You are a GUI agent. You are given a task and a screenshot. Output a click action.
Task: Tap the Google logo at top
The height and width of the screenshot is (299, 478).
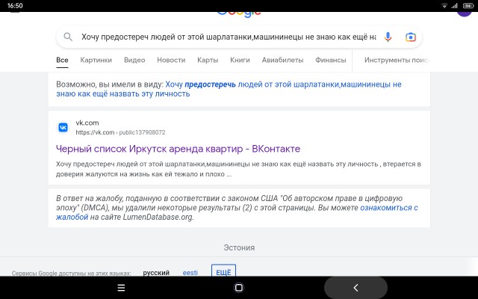coord(239,14)
